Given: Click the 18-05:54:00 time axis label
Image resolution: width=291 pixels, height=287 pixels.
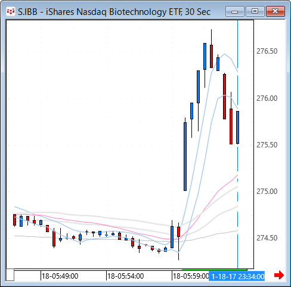Looking at the screenshot, I should pos(125,276).
